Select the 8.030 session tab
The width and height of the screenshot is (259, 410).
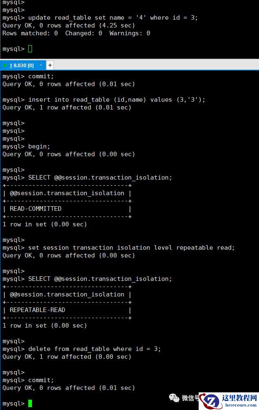tap(23, 66)
